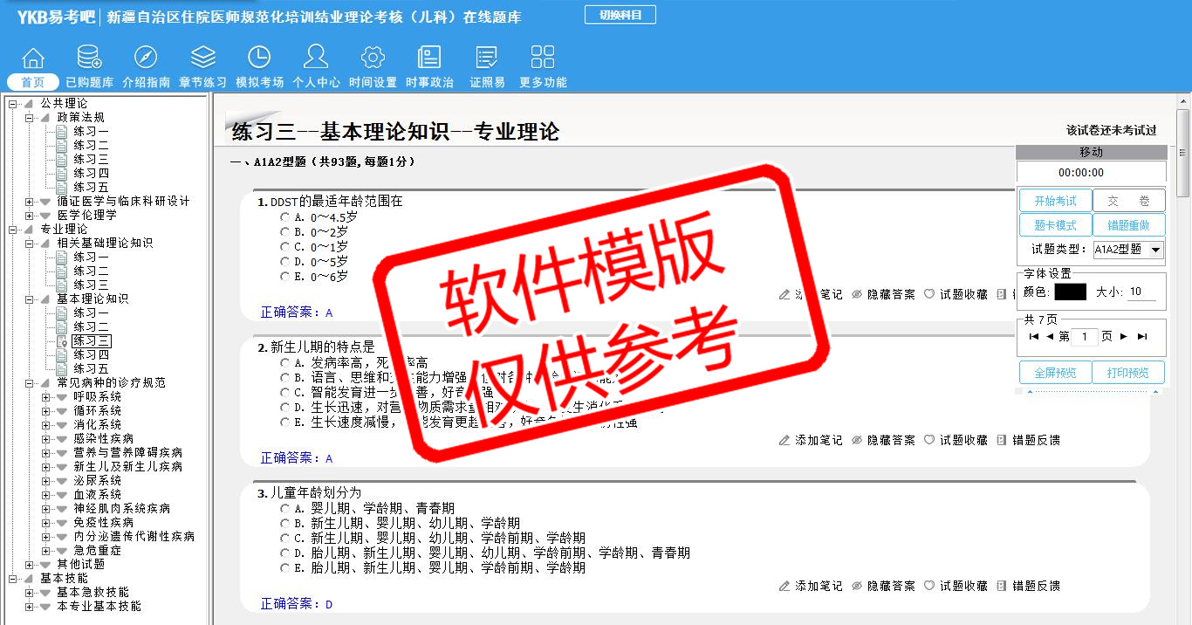Open 练习四 under 基本理论知识

[91, 355]
